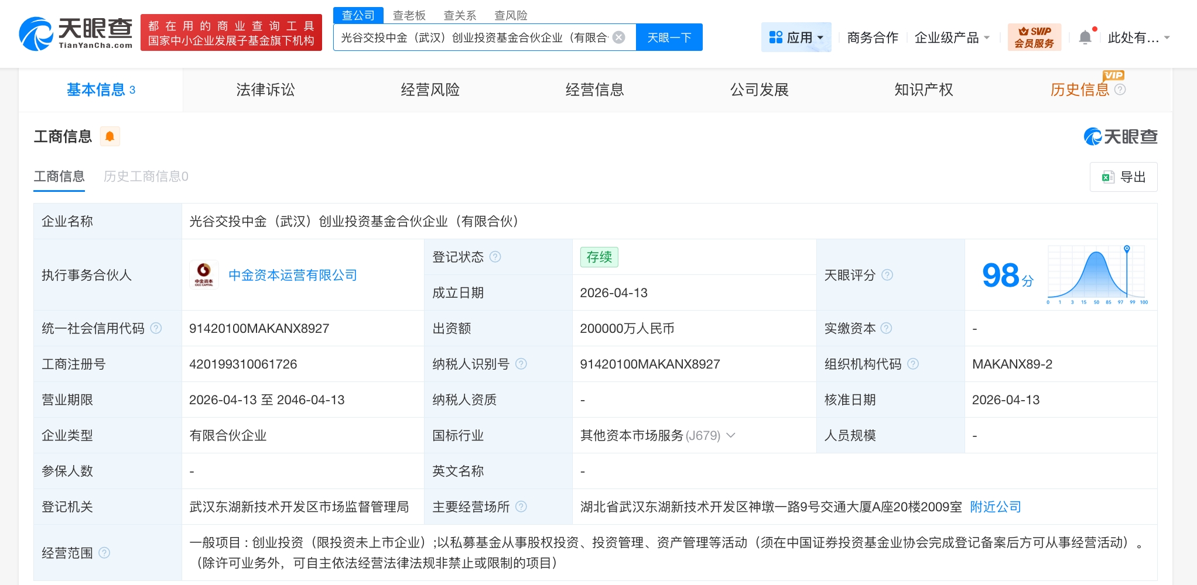Open the 企业级产品 dropdown
1197x585 pixels.
[x=948, y=37]
